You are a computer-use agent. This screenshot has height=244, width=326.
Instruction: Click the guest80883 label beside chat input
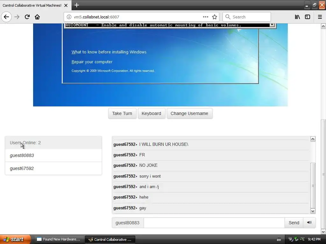[x=127, y=223]
